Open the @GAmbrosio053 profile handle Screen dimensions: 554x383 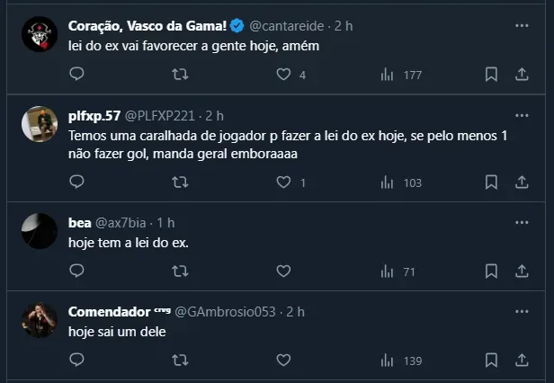coord(227,312)
